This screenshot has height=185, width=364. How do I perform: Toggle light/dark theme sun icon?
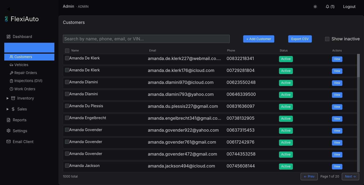(x=315, y=7)
